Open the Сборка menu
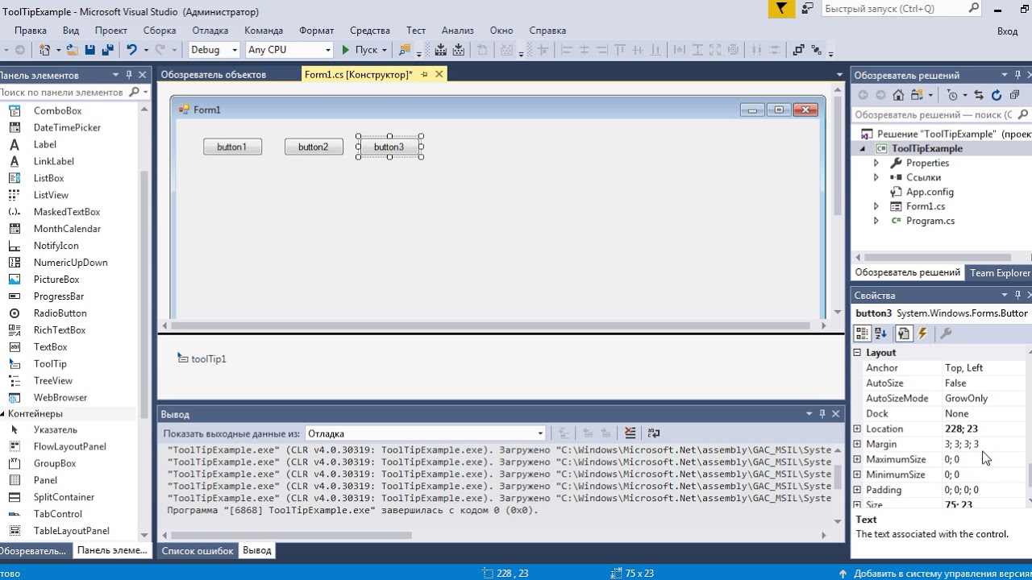 [x=160, y=30]
